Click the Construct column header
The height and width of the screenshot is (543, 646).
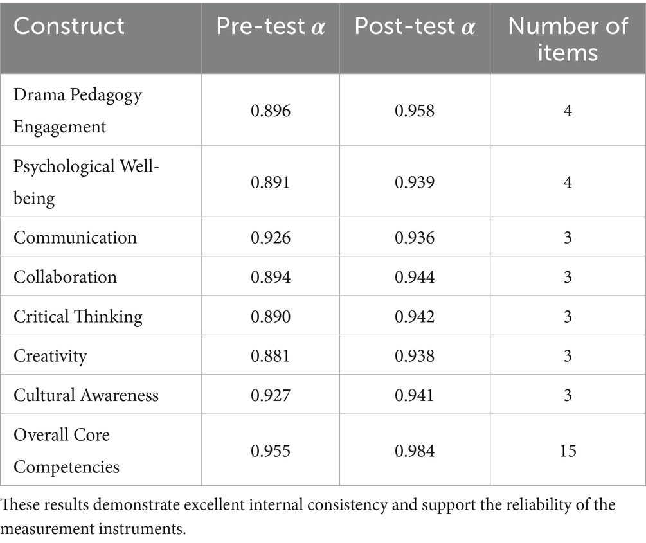69,26
